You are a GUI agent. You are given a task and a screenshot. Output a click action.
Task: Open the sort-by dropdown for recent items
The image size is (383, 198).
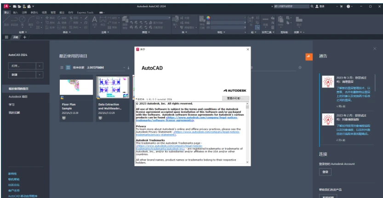tap(106, 68)
